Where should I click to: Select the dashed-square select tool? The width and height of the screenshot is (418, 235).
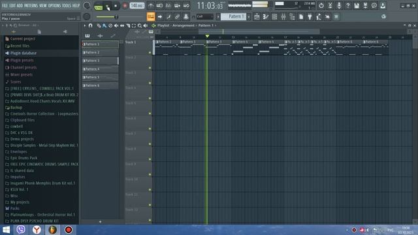click(134, 25)
